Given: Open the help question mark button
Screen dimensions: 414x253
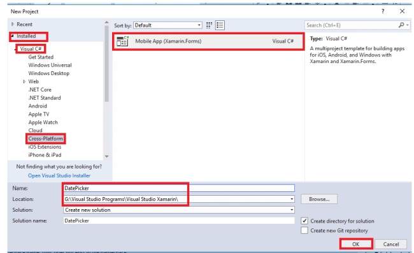Looking at the screenshot, I should click(383, 11).
